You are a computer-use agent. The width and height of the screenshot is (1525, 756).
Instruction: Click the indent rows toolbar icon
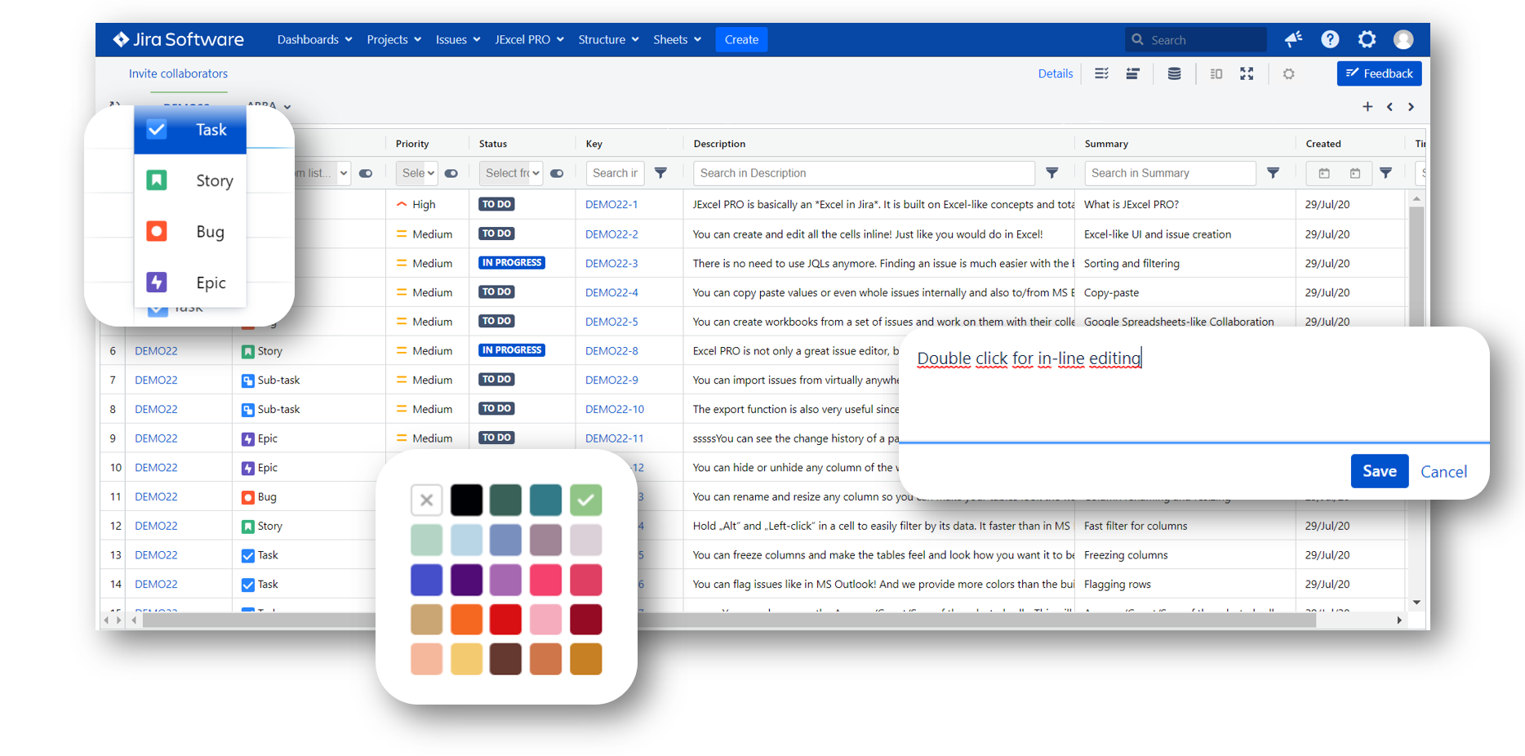tap(1132, 73)
